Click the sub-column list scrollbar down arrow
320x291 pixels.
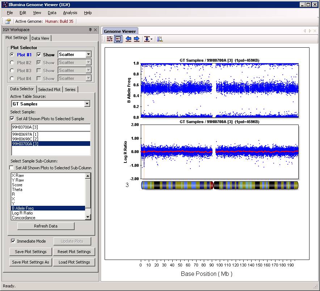[88, 217]
